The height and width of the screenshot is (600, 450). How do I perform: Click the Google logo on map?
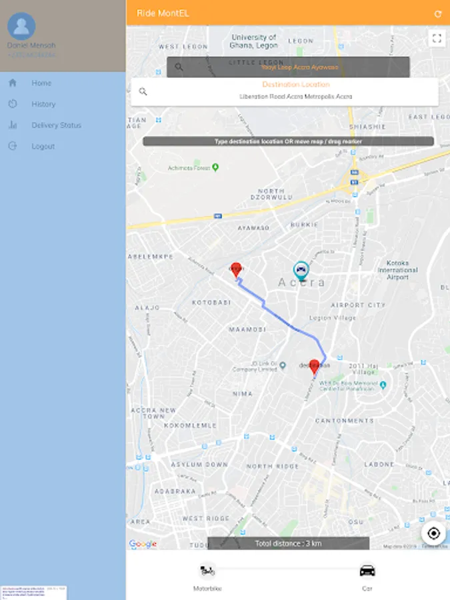143,544
